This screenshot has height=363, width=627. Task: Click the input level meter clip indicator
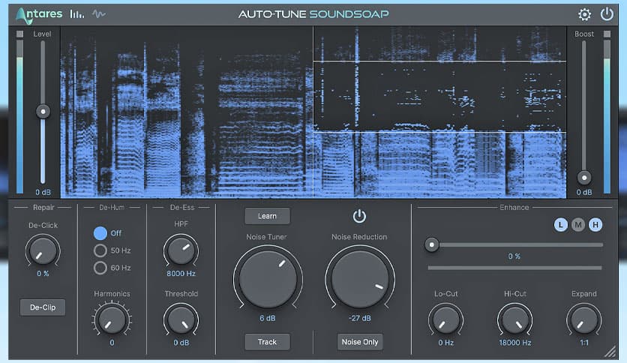[19, 34]
